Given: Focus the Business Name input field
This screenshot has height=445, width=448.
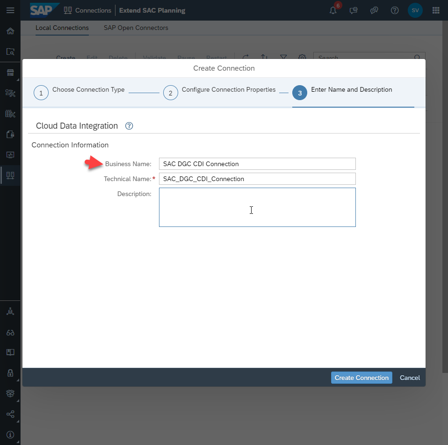Looking at the screenshot, I should (257, 164).
